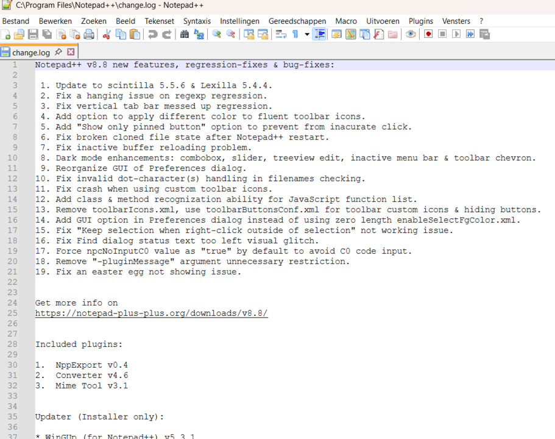The image size is (555, 439).
Task: Pin the change.log tab
Action: [58, 52]
